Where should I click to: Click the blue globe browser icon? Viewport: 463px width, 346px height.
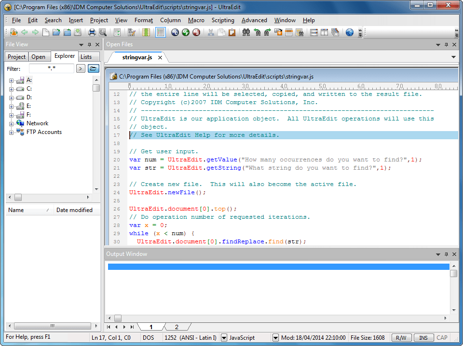pos(350,33)
